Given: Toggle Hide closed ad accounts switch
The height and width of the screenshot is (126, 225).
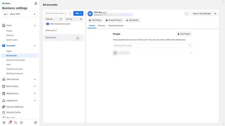Looking at the screenshot, I should click(x=47, y=24).
